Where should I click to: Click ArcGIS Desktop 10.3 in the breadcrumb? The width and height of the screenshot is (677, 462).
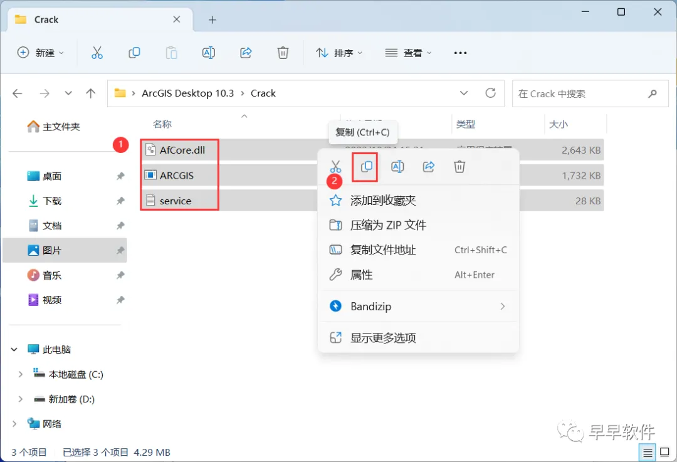click(x=188, y=93)
